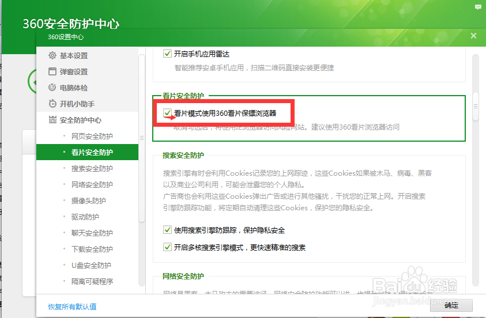Toggle 使用搜索引擎防跟踪 checkbox
The height and width of the screenshot is (318, 486).
tap(167, 230)
